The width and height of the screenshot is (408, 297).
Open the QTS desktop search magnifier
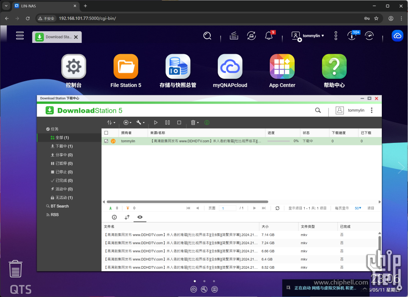coord(207,36)
